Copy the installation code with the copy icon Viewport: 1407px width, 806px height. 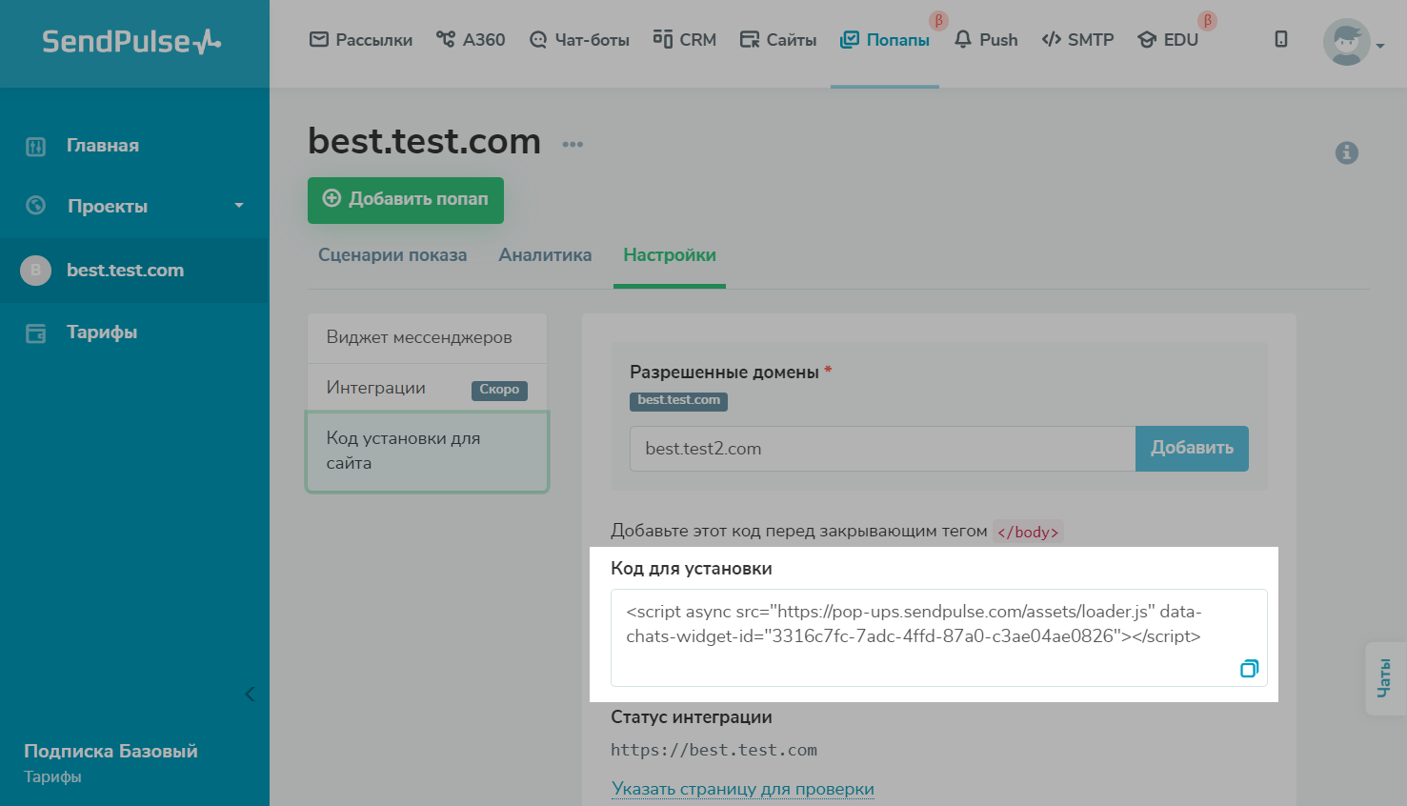tap(1249, 669)
